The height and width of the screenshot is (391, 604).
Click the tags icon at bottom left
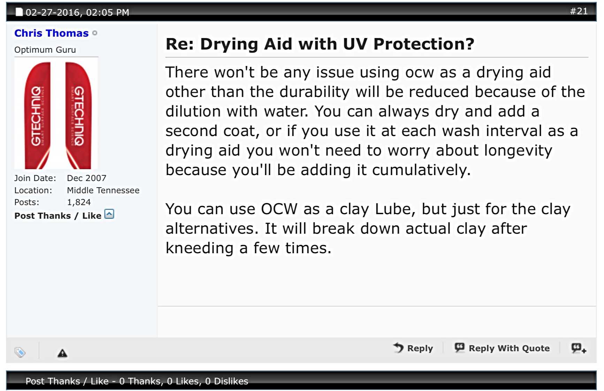click(20, 352)
